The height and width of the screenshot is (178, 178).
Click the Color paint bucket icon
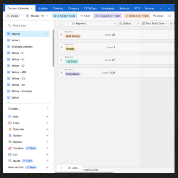click(155, 16)
